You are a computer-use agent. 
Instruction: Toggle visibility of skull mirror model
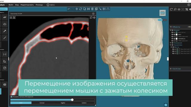click(172, 32)
